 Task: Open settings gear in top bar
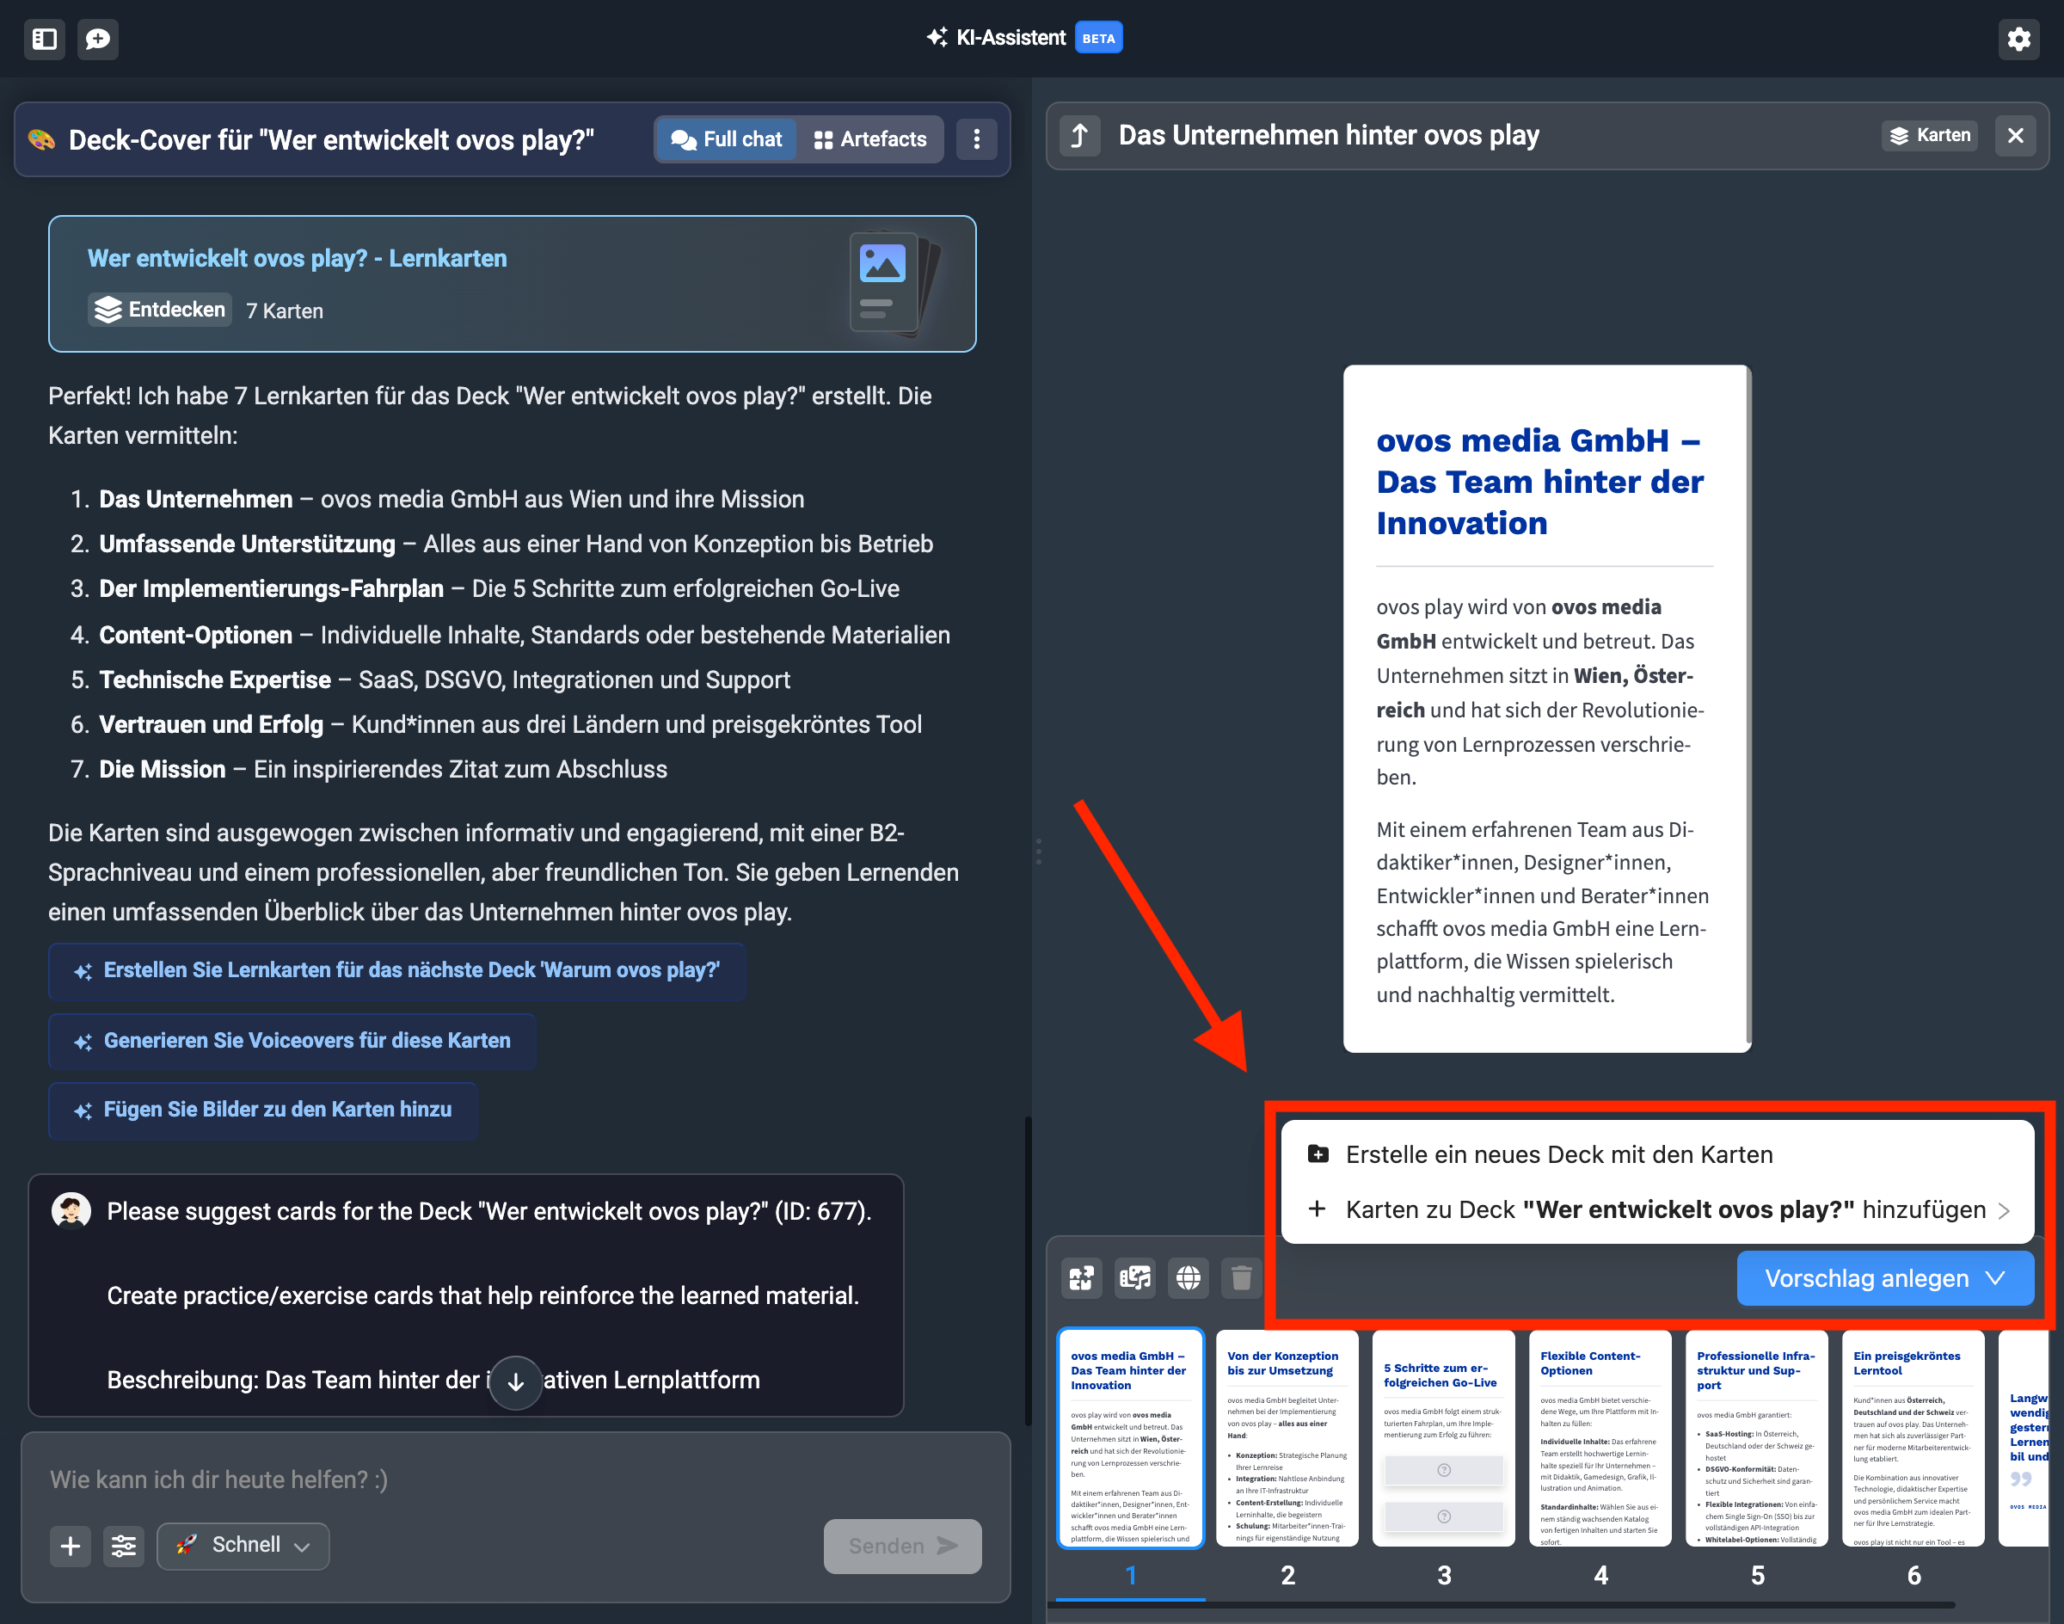coord(2018,39)
